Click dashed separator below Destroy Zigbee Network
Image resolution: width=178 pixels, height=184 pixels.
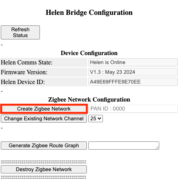tap(43, 177)
